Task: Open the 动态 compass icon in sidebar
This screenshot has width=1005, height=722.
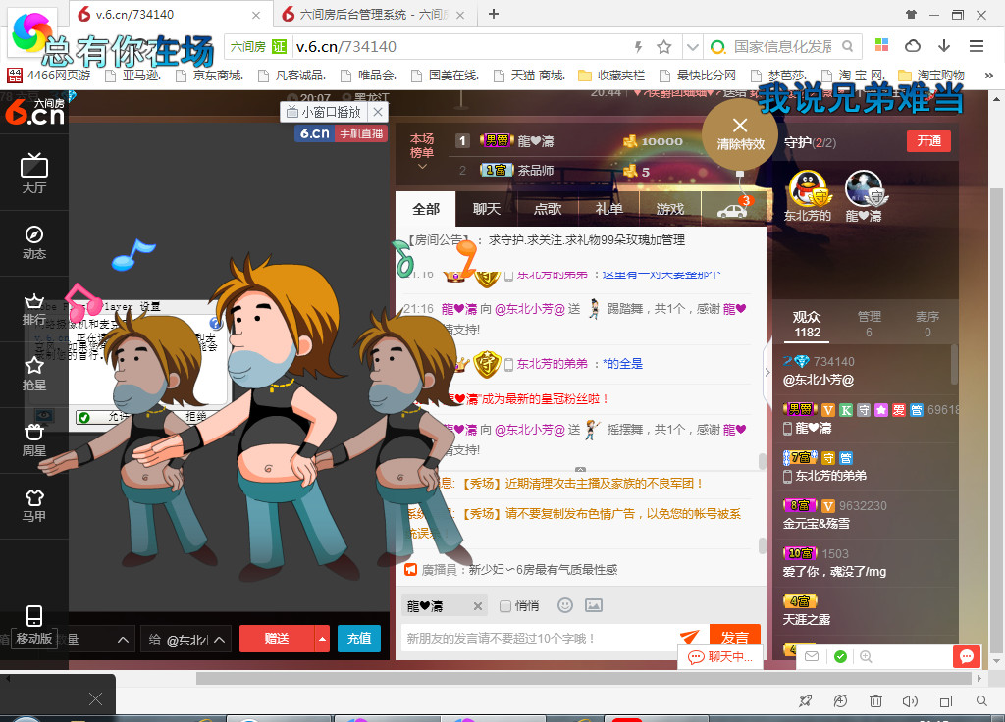Action: click(34, 242)
